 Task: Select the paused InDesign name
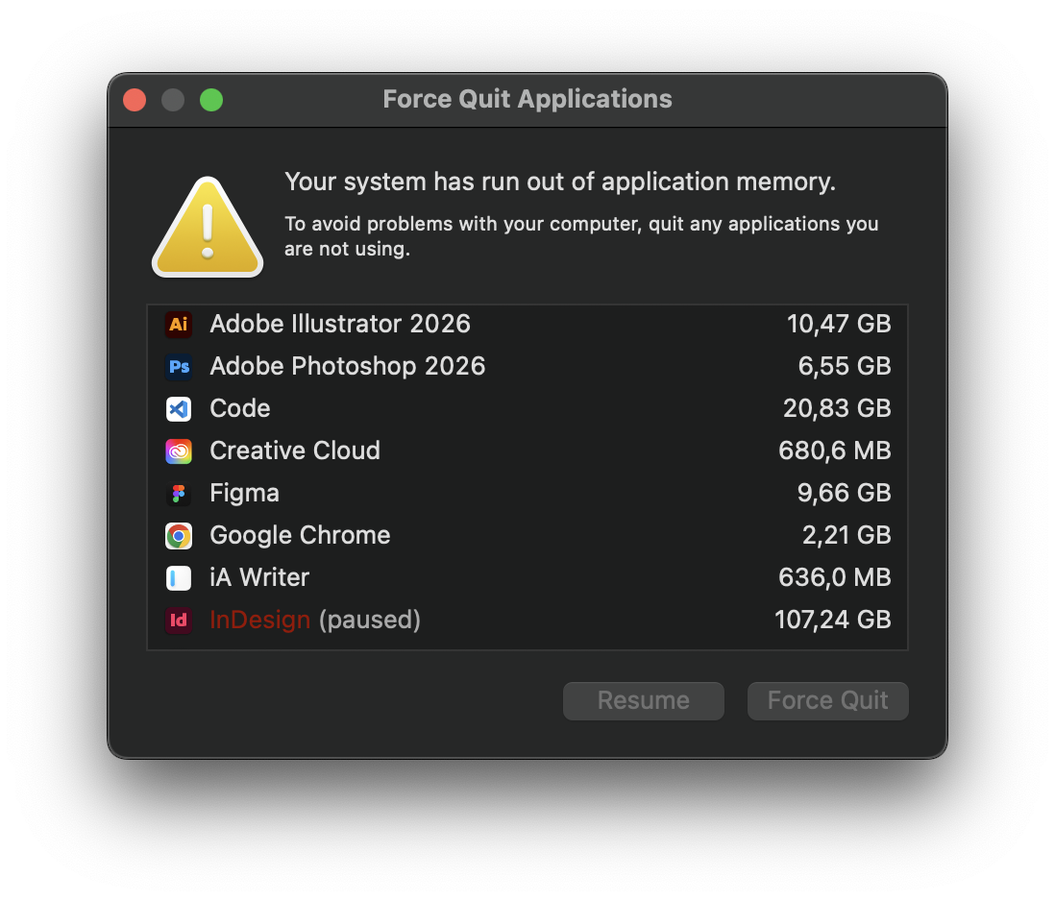[315, 620]
